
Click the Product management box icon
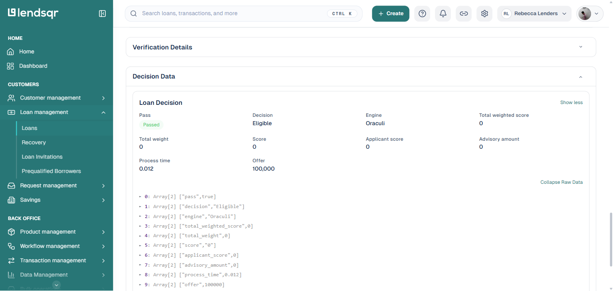12,232
